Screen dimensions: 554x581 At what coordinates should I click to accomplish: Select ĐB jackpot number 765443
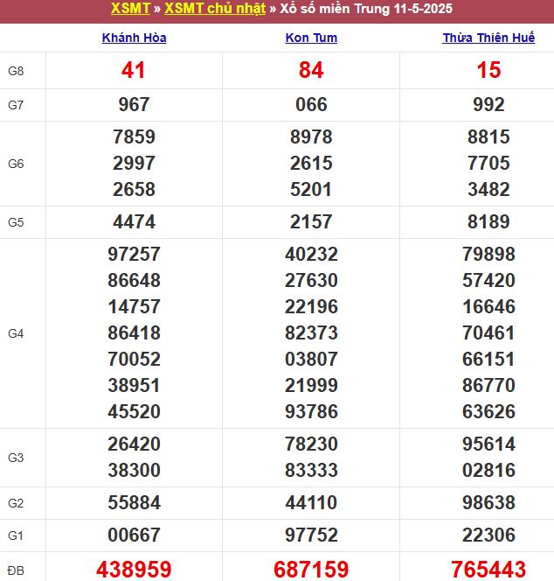488,570
